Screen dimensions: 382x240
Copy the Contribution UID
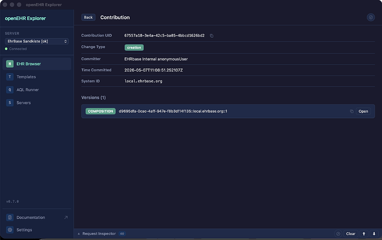(x=211, y=36)
